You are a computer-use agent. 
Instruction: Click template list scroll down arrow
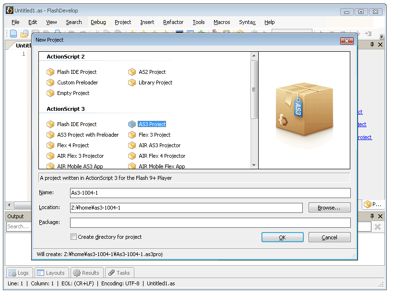pos(254,165)
